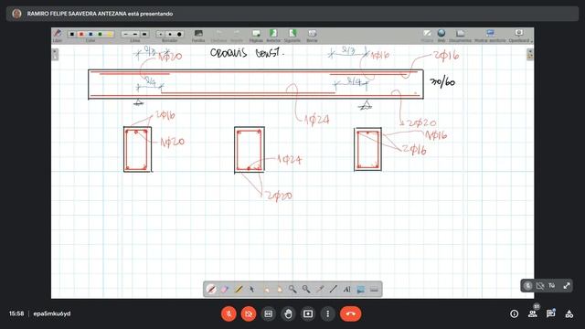This screenshot has height=329, width=585.
Task: Go to the Anterior previous page
Action: pos(273,36)
